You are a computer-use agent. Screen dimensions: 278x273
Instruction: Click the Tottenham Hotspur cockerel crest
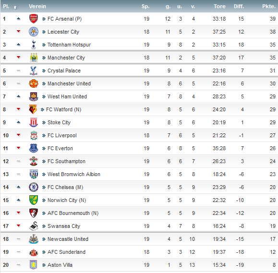click(34, 45)
